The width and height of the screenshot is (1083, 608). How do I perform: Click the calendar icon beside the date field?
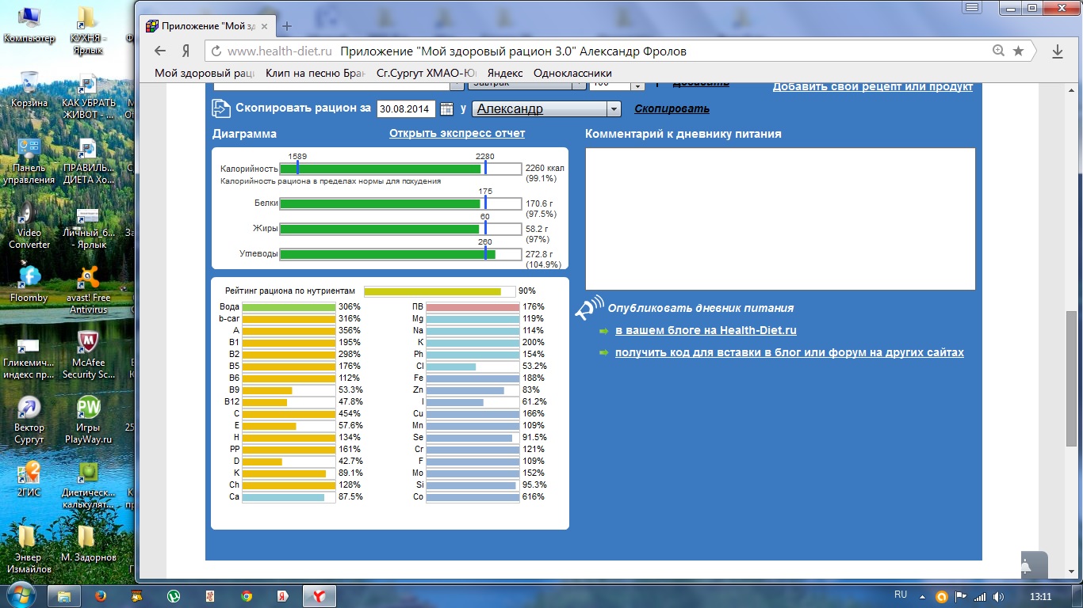(x=446, y=109)
